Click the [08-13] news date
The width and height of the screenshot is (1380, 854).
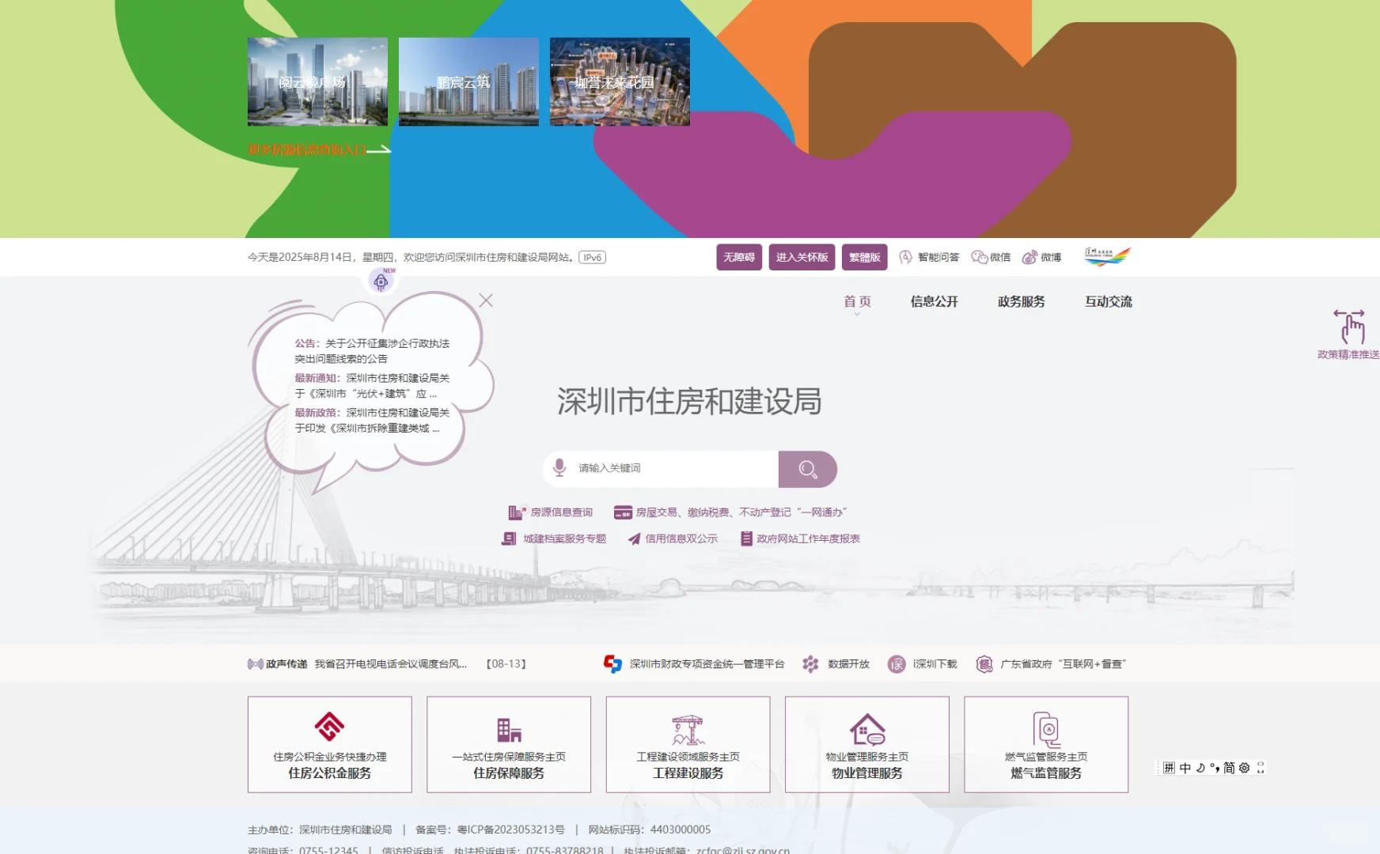pyautogui.click(x=506, y=664)
